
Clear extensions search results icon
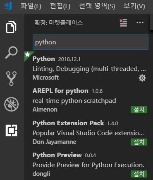(x=123, y=23)
